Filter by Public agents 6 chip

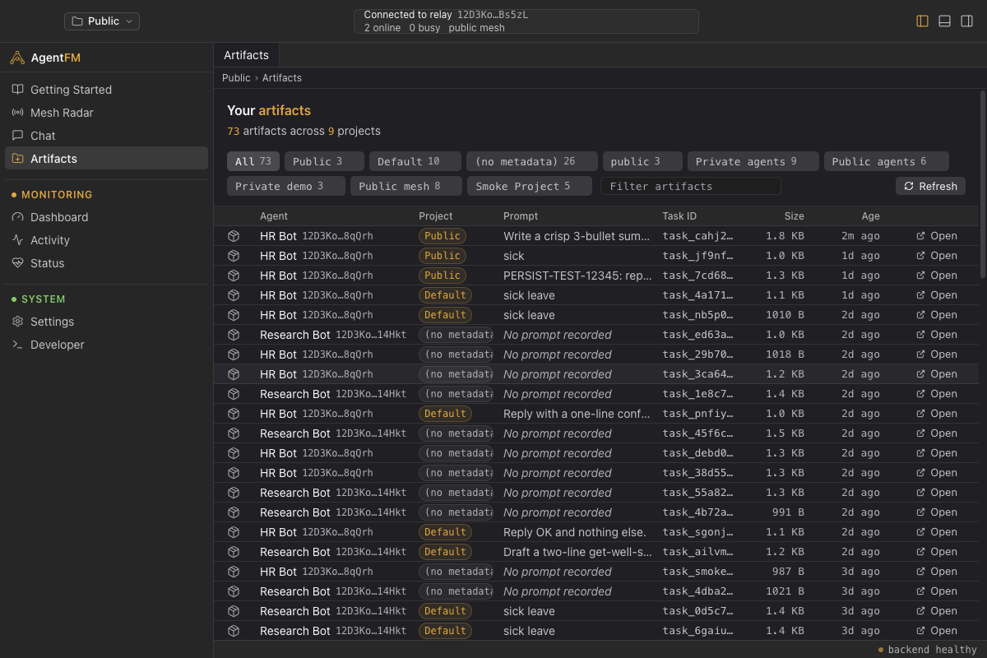[x=886, y=161]
